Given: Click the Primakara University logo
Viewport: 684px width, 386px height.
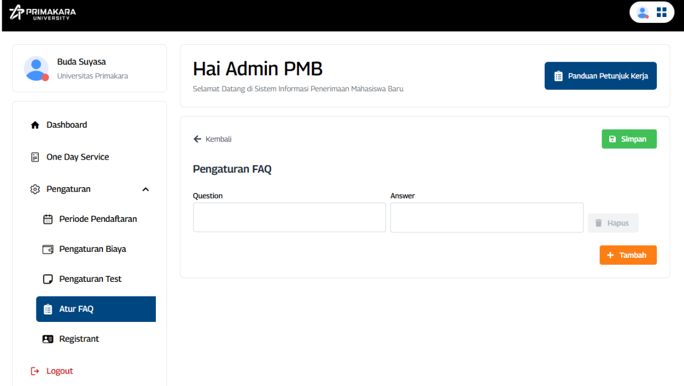Looking at the screenshot, I should coord(43,12).
